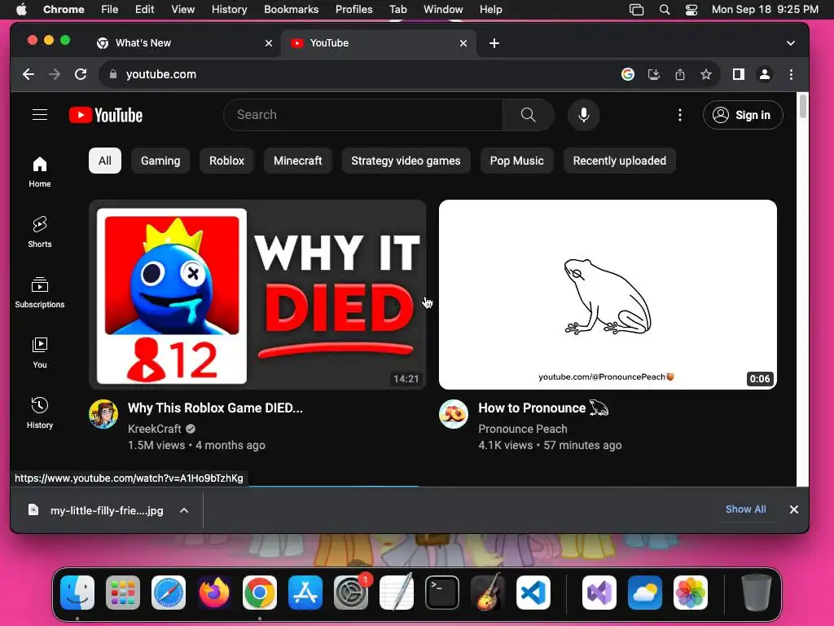Install YouTube app via address bar icon
The height and width of the screenshot is (626, 834).
654,74
